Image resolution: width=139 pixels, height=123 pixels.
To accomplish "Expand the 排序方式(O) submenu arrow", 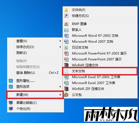I will 60,47.
